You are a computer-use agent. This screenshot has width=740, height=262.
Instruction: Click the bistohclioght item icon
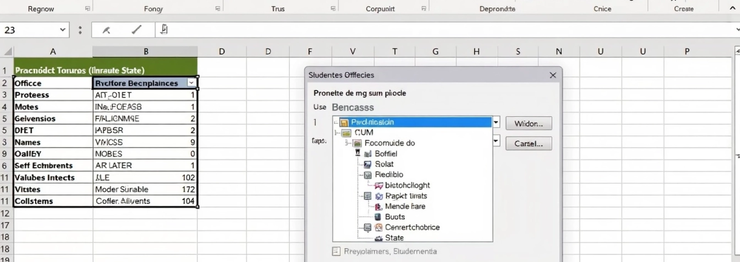pos(378,186)
